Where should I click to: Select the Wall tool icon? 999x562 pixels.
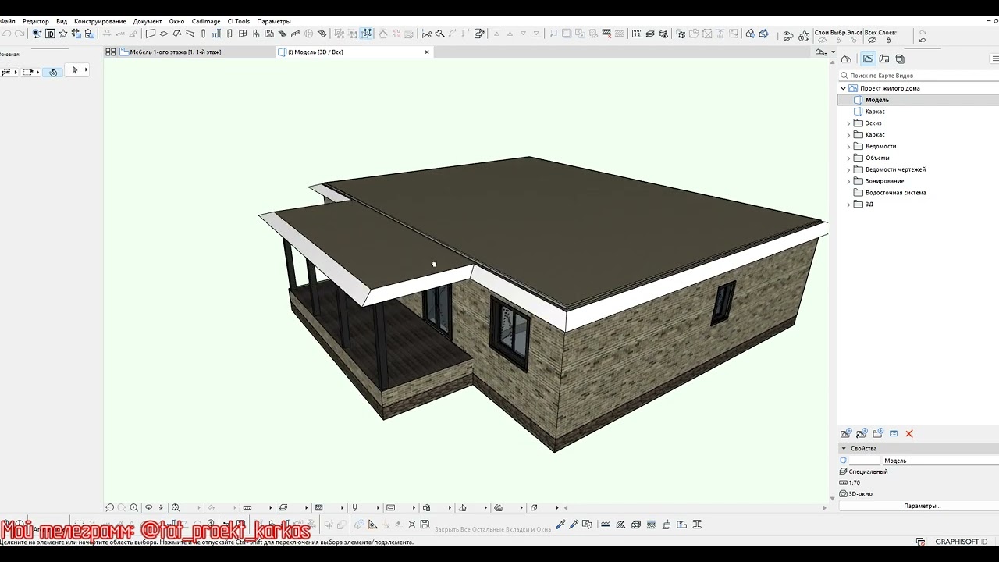click(x=151, y=34)
